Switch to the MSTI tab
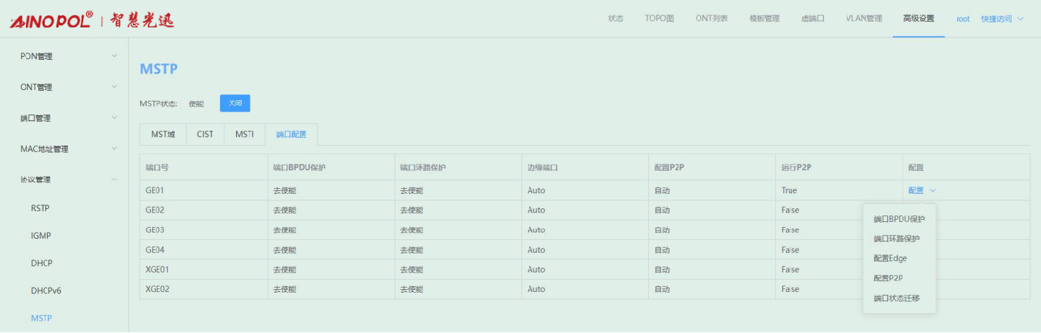The image size is (1041, 333). [x=244, y=134]
